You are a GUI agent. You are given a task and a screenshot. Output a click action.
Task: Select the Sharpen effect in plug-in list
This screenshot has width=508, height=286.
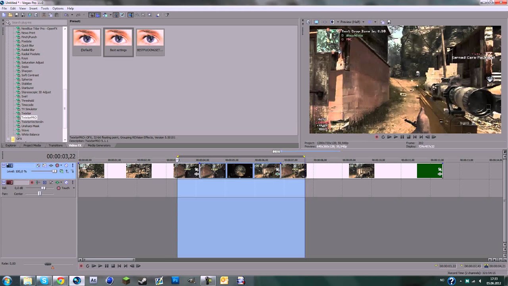click(27, 71)
